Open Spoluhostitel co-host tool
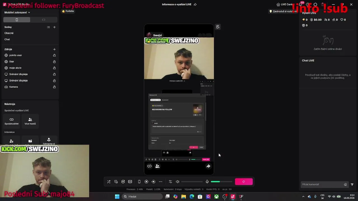This screenshot has height=201, width=358. 11,121
